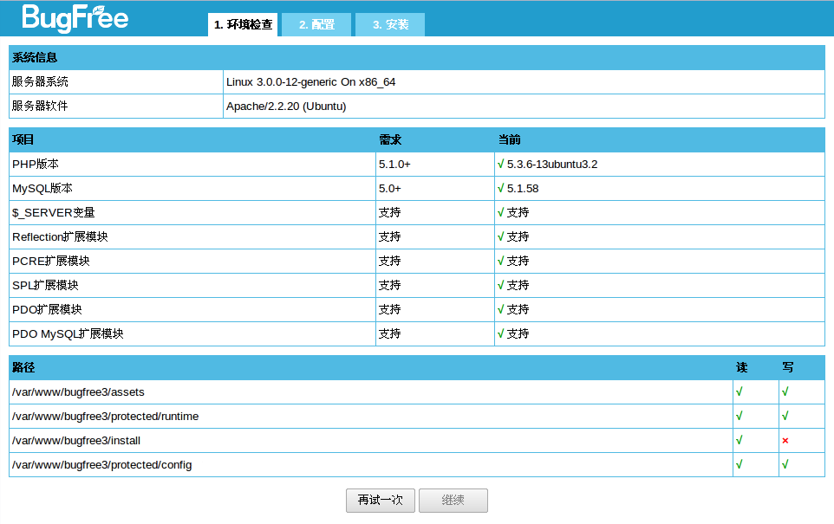Click the disabled 继续 continue button
The width and height of the screenshot is (834, 524).
(453, 500)
